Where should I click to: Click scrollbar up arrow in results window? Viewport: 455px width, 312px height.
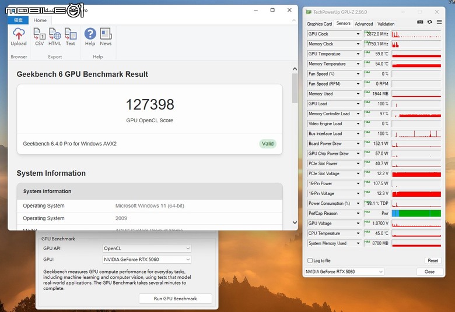[x=295, y=69]
